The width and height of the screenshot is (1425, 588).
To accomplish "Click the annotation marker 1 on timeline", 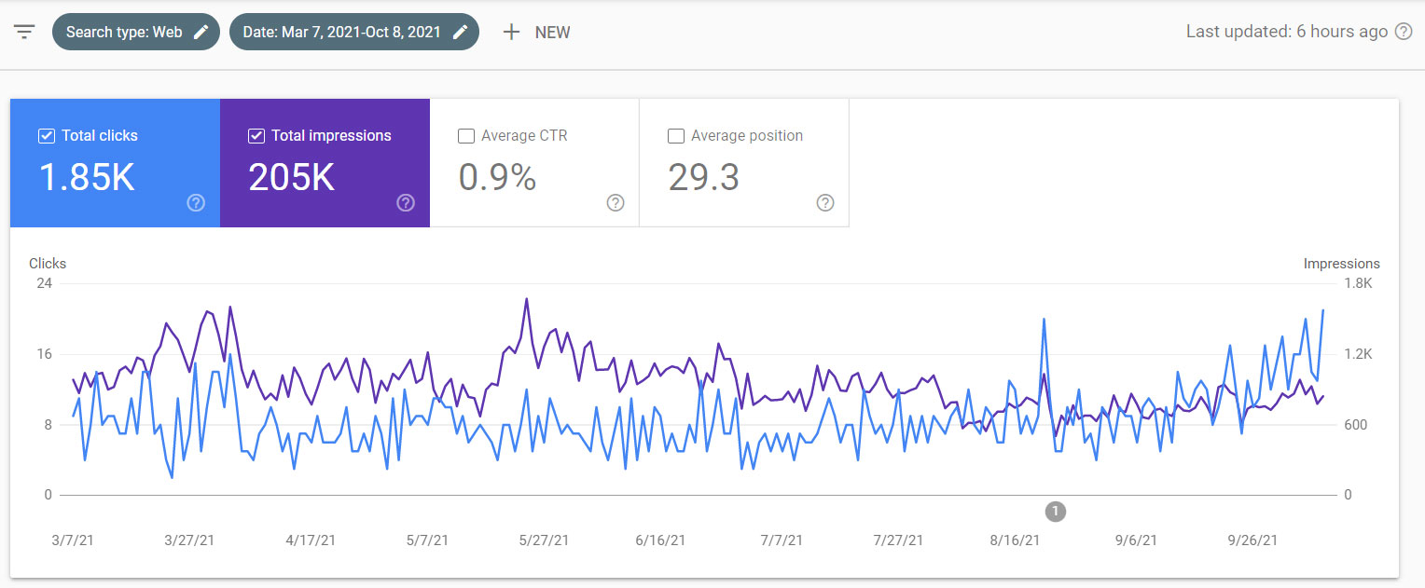I will [1056, 511].
